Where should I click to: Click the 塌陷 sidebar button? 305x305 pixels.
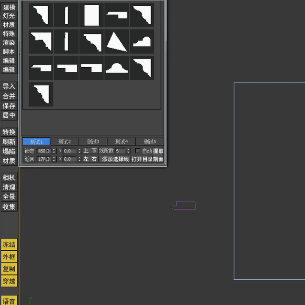(x=9, y=152)
